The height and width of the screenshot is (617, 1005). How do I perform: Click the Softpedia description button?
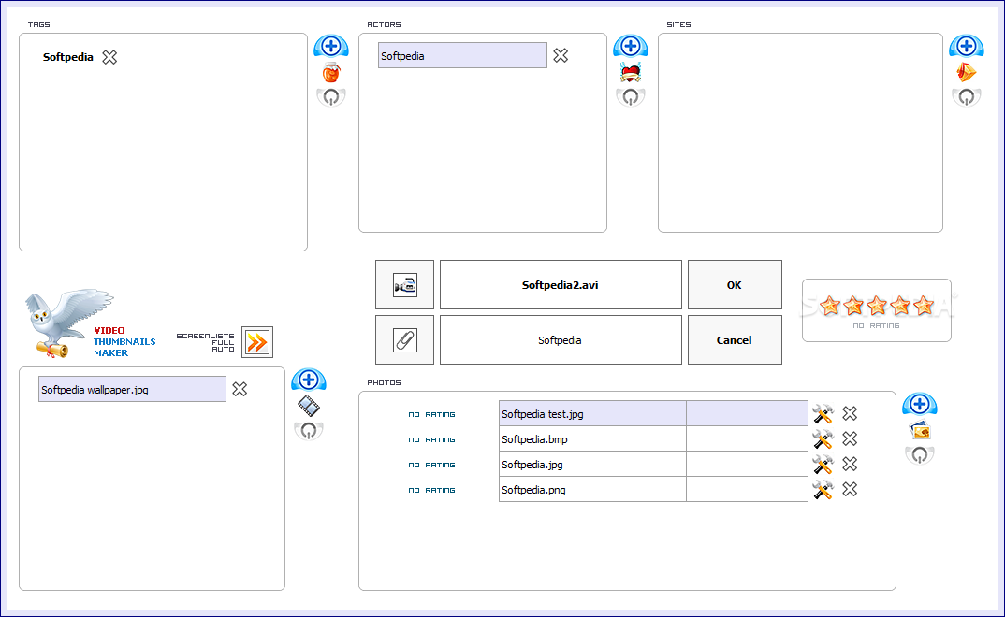561,340
